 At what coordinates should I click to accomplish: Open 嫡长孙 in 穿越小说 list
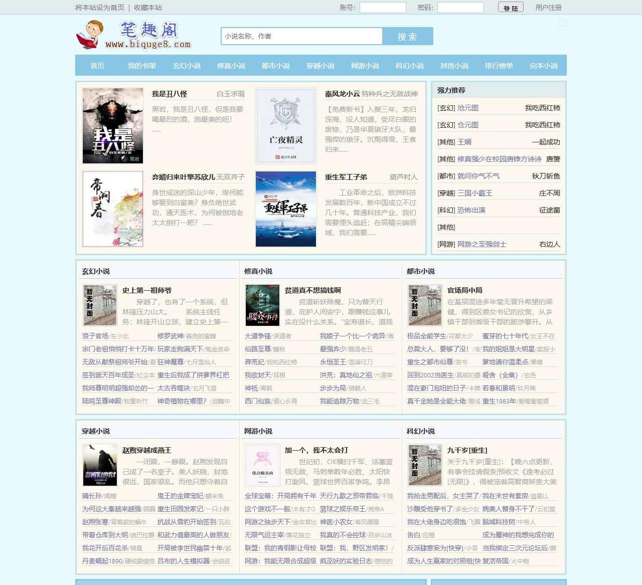click(x=92, y=496)
